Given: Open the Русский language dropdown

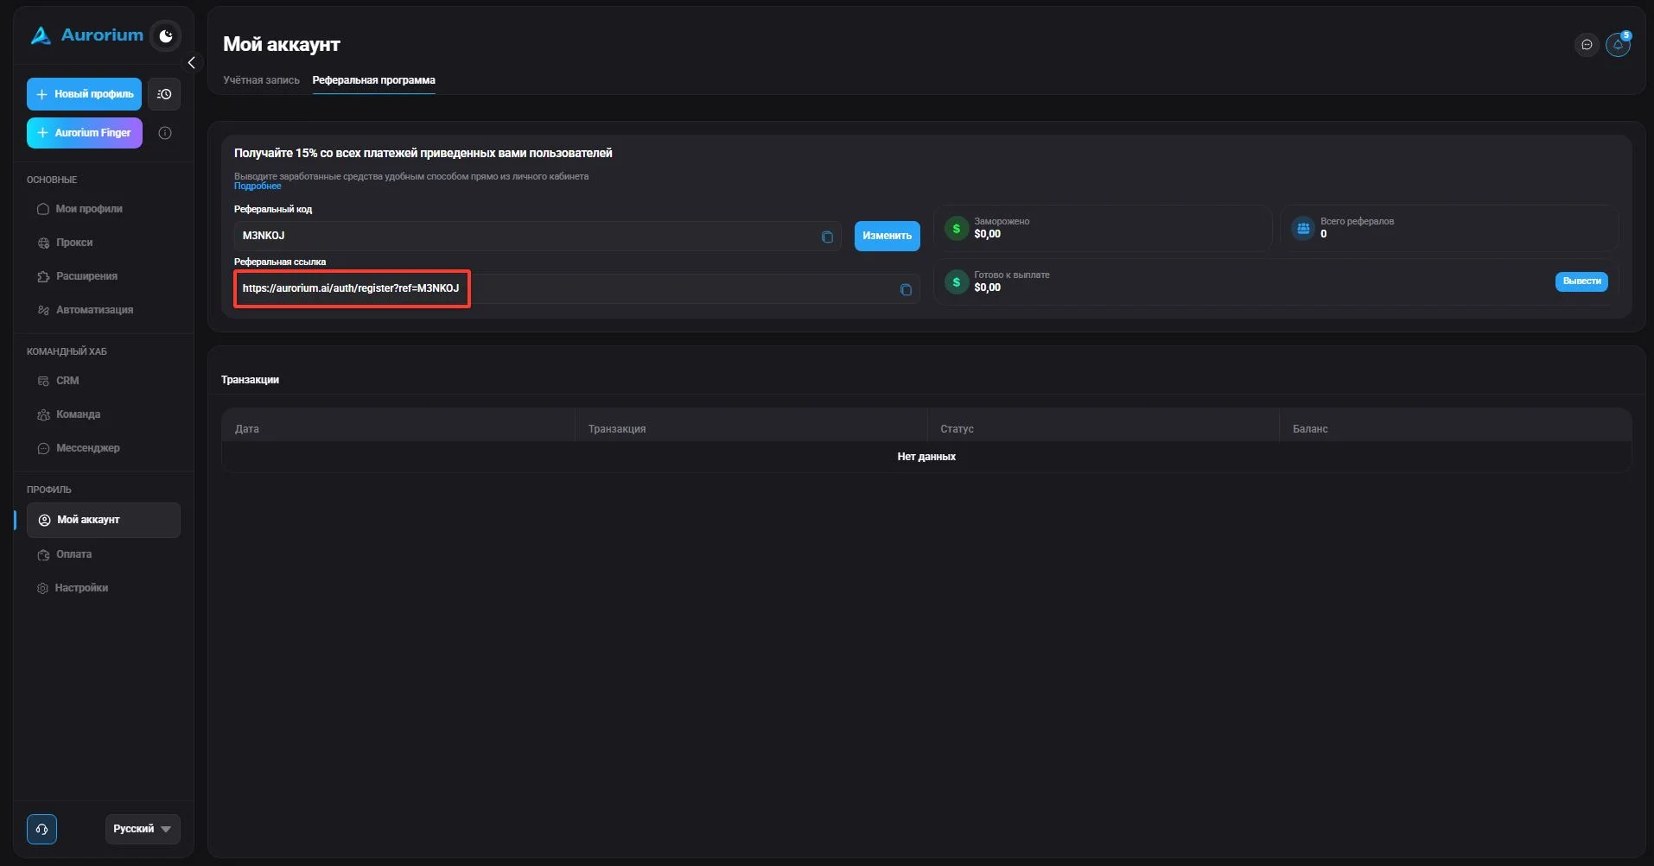Looking at the screenshot, I should coord(143,829).
